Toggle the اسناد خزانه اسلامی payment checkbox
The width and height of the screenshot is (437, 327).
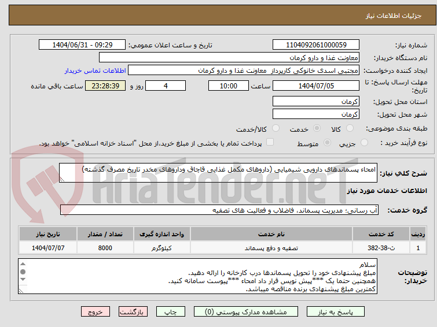point(270,142)
